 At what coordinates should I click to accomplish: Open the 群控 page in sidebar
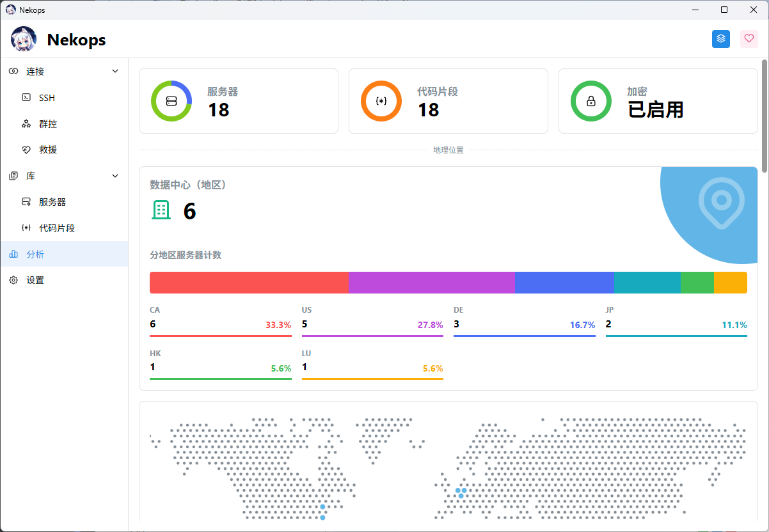pyautogui.click(x=48, y=124)
